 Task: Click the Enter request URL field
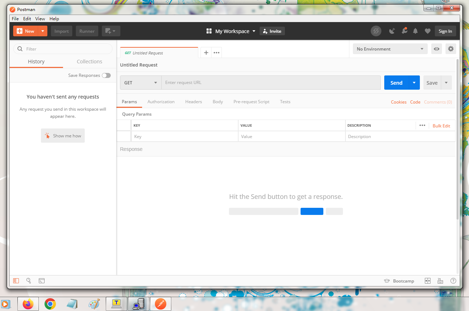[271, 83]
